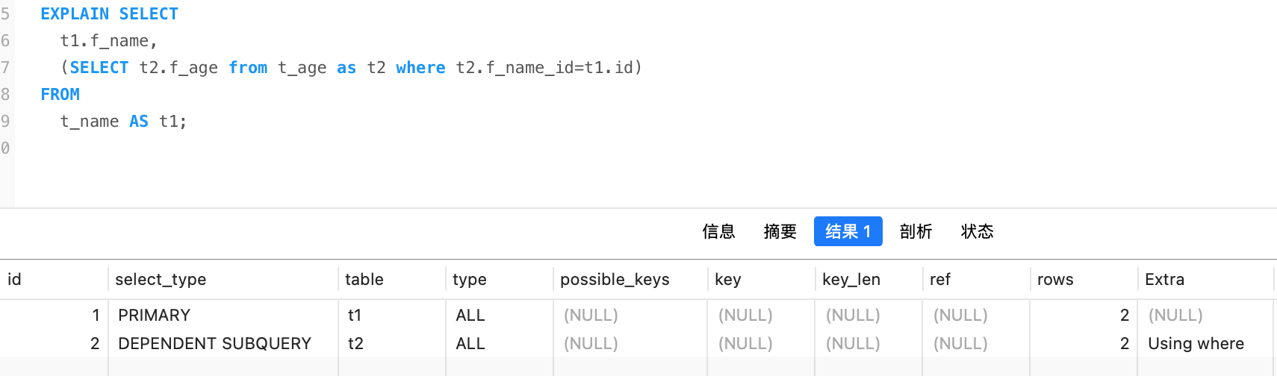Click the t1 cell in table column
This screenshot has width=1277, height=376.
tap(355, 316)
